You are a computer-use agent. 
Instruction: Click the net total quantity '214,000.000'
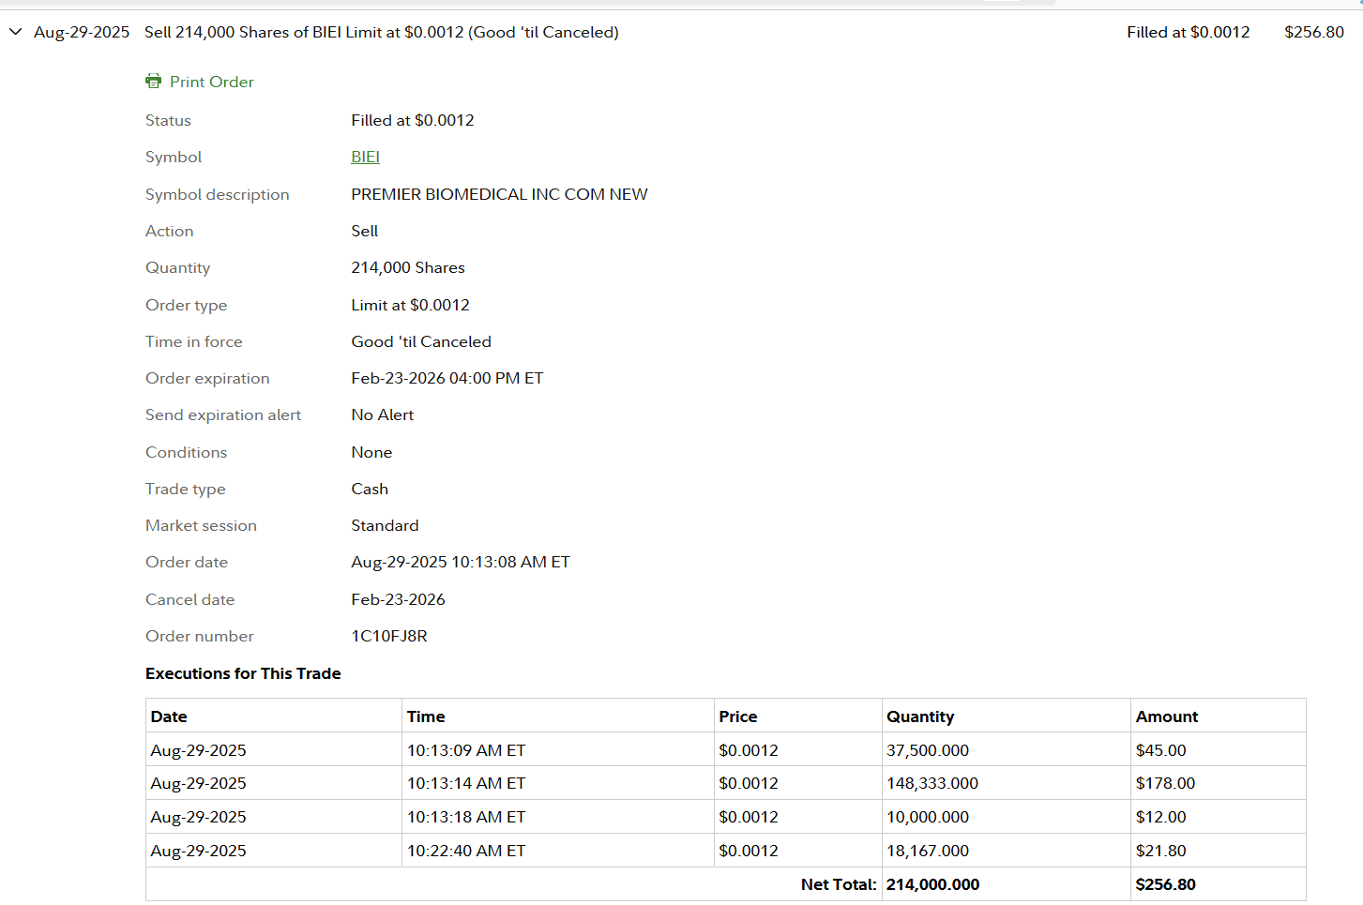click(933, 884)
